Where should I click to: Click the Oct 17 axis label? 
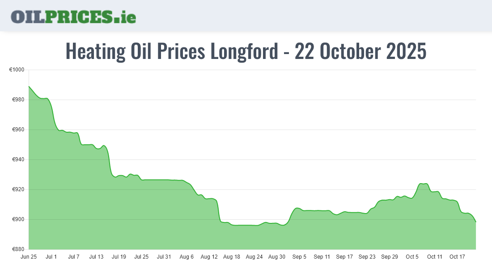(457, 257)
